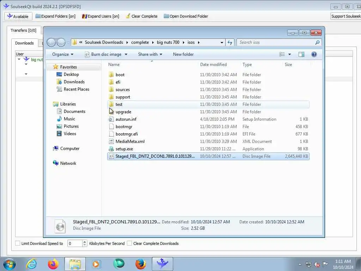The image size is (361, 271).
Task: Toggle Available status button in Soulseek
Action: click(18, 16)
